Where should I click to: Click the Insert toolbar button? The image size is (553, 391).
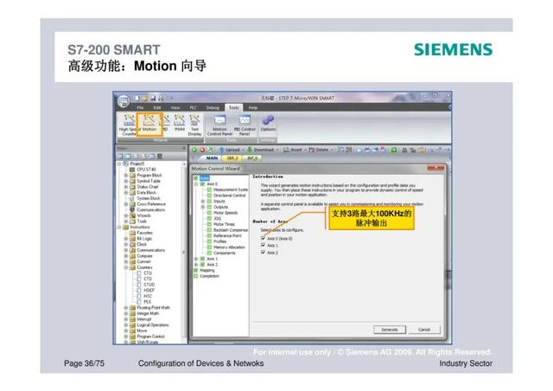click(294, 150)
